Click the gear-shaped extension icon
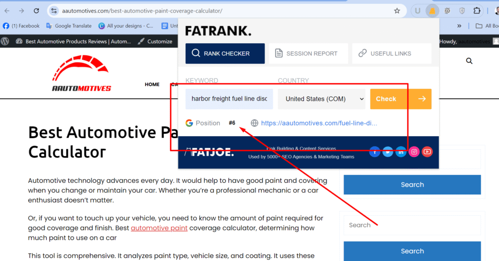Image resolution: width=499 pixels, height=261 pixels. [447, 11]
